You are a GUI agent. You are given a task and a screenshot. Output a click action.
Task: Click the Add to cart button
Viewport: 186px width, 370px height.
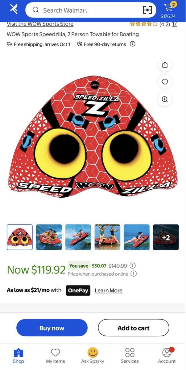tap(134, 328)
